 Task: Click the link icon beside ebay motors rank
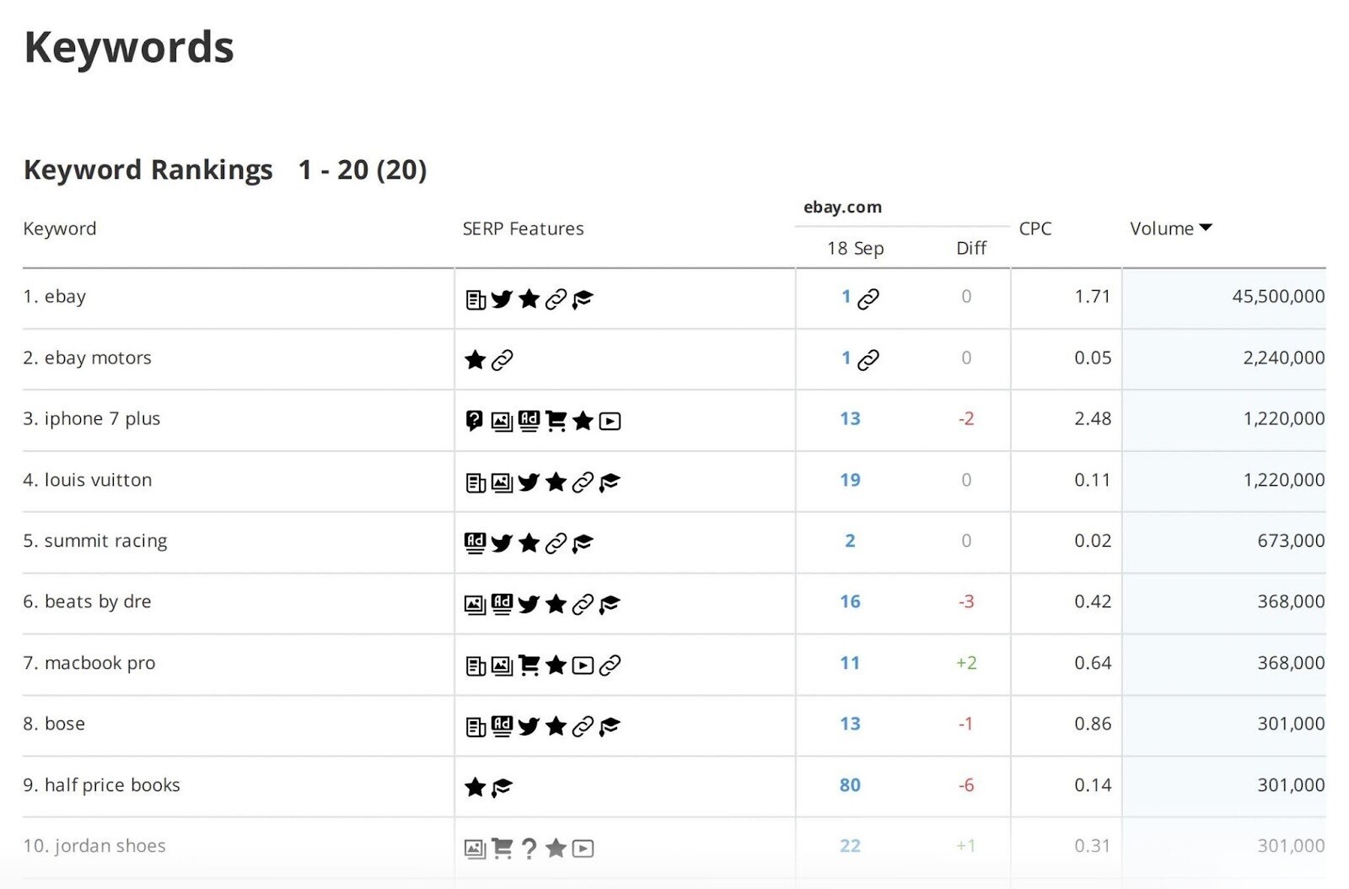pyautogui.click(x=868, y=360)
